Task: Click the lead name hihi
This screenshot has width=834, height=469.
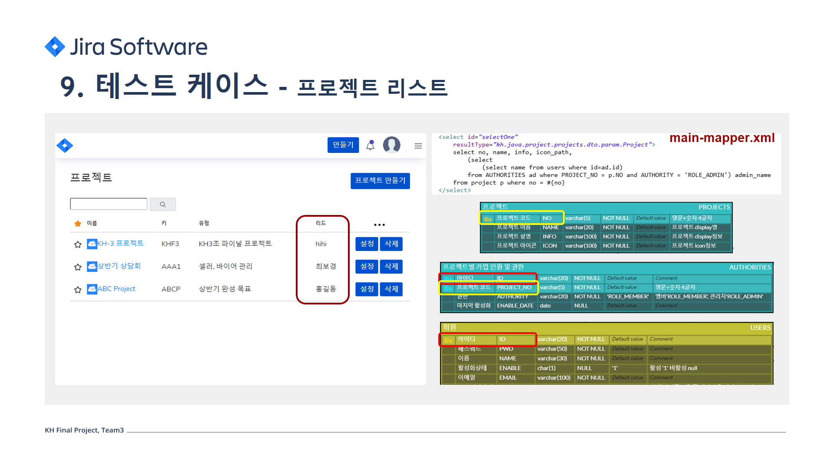Action: [321, 244]
